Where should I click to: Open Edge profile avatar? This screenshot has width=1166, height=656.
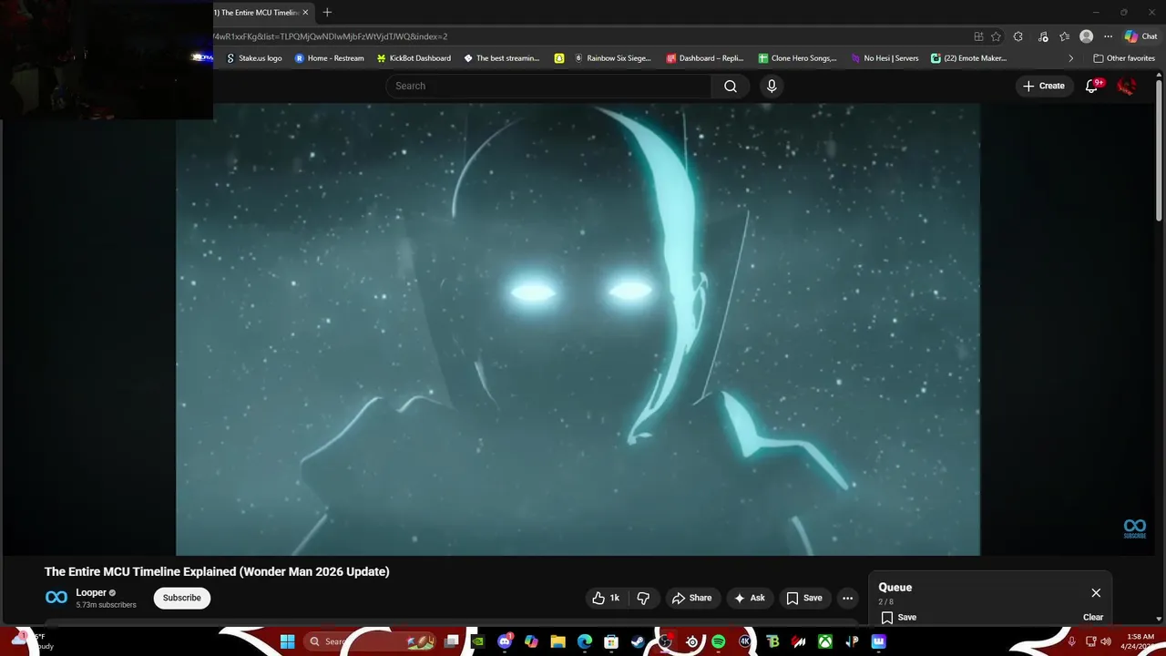click(1086, 36)
